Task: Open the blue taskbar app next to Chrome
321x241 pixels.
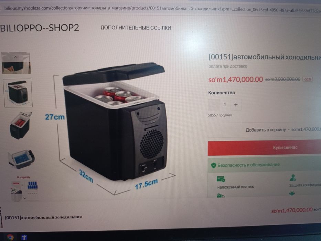Action: pyautogui.click(x=24, y=238)
